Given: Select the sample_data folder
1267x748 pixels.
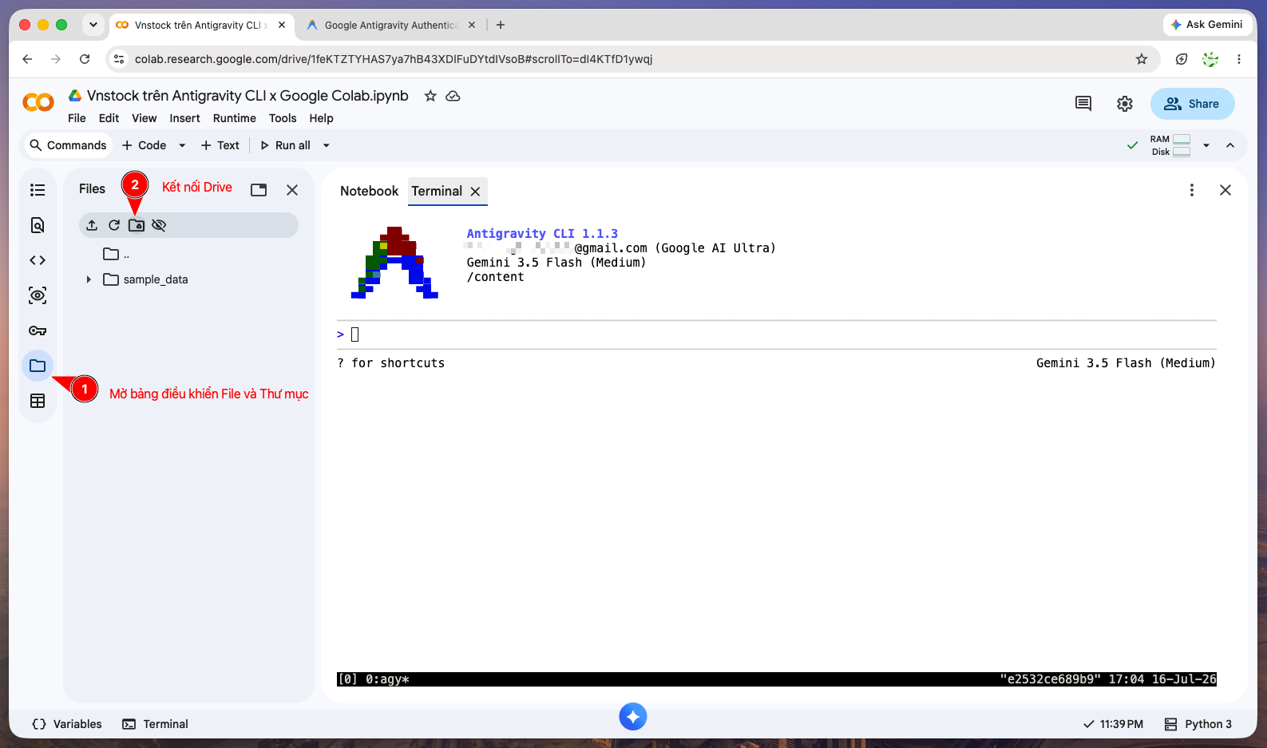Looking at the screenshot, I should (156, 279).
